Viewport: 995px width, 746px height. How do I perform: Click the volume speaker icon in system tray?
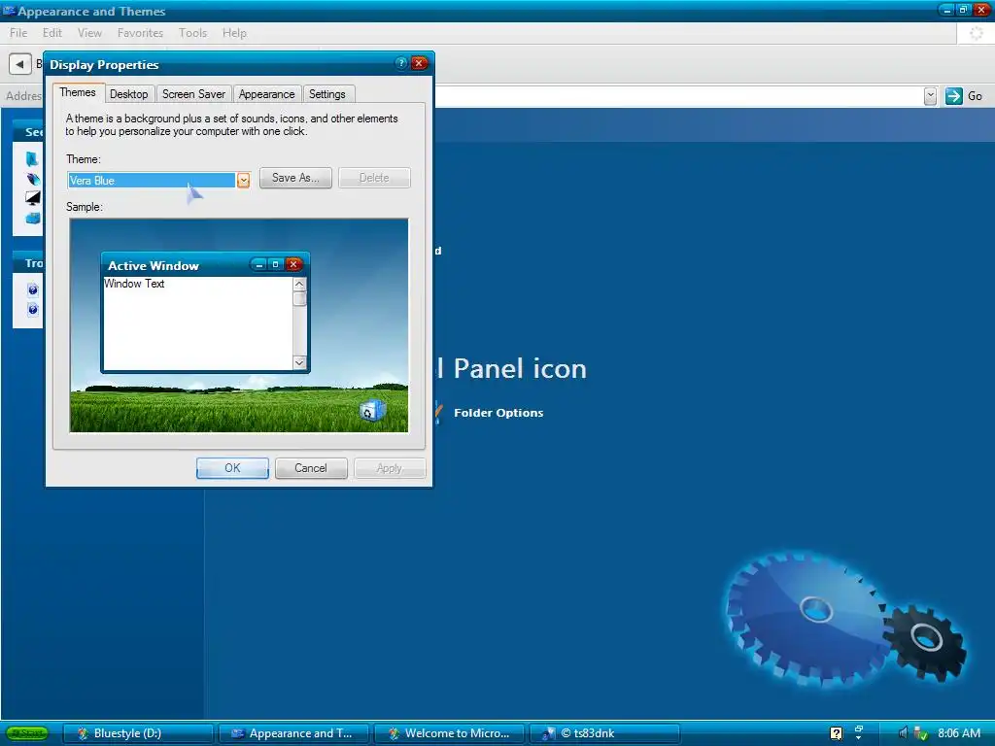pos(903,733)
